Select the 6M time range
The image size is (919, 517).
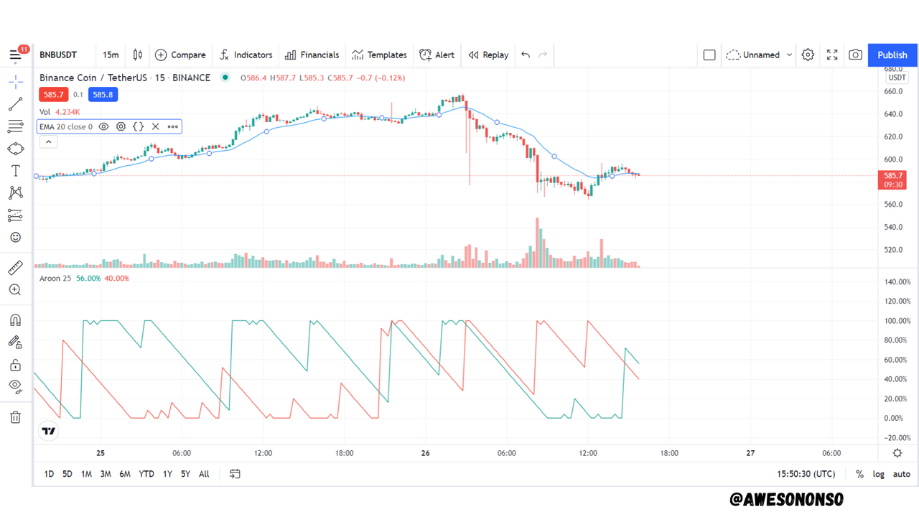(125, 474)
